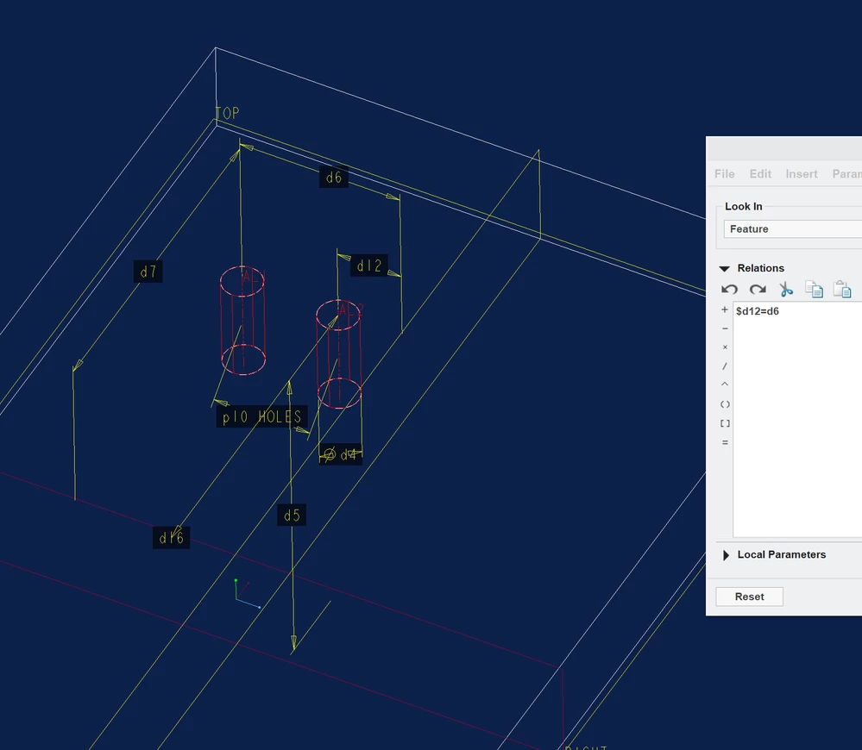This screenshot has height=750, width=862.
Task: Insert parentheses from operator side column
Action: click(x=725, y=404)
